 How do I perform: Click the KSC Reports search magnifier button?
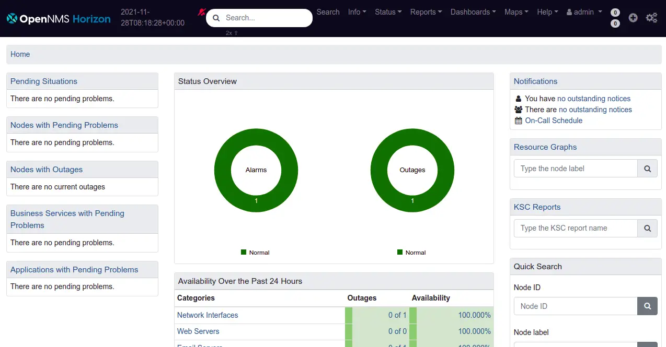647,228
